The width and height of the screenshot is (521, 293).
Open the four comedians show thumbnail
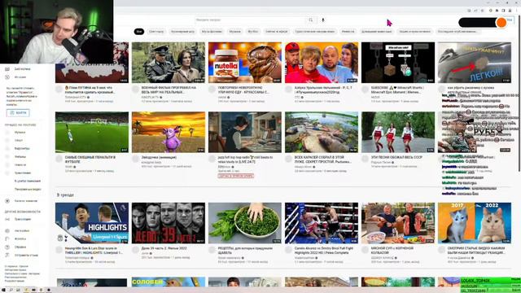(322, 63)
